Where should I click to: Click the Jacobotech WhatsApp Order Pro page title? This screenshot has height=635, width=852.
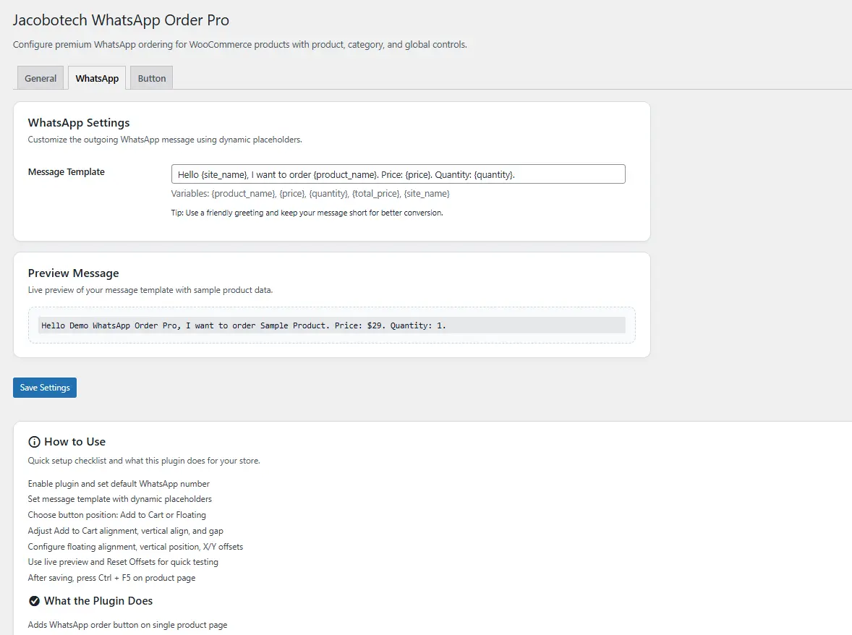point(121,20)
